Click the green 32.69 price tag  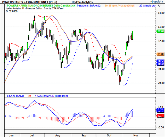pos(160,31)
